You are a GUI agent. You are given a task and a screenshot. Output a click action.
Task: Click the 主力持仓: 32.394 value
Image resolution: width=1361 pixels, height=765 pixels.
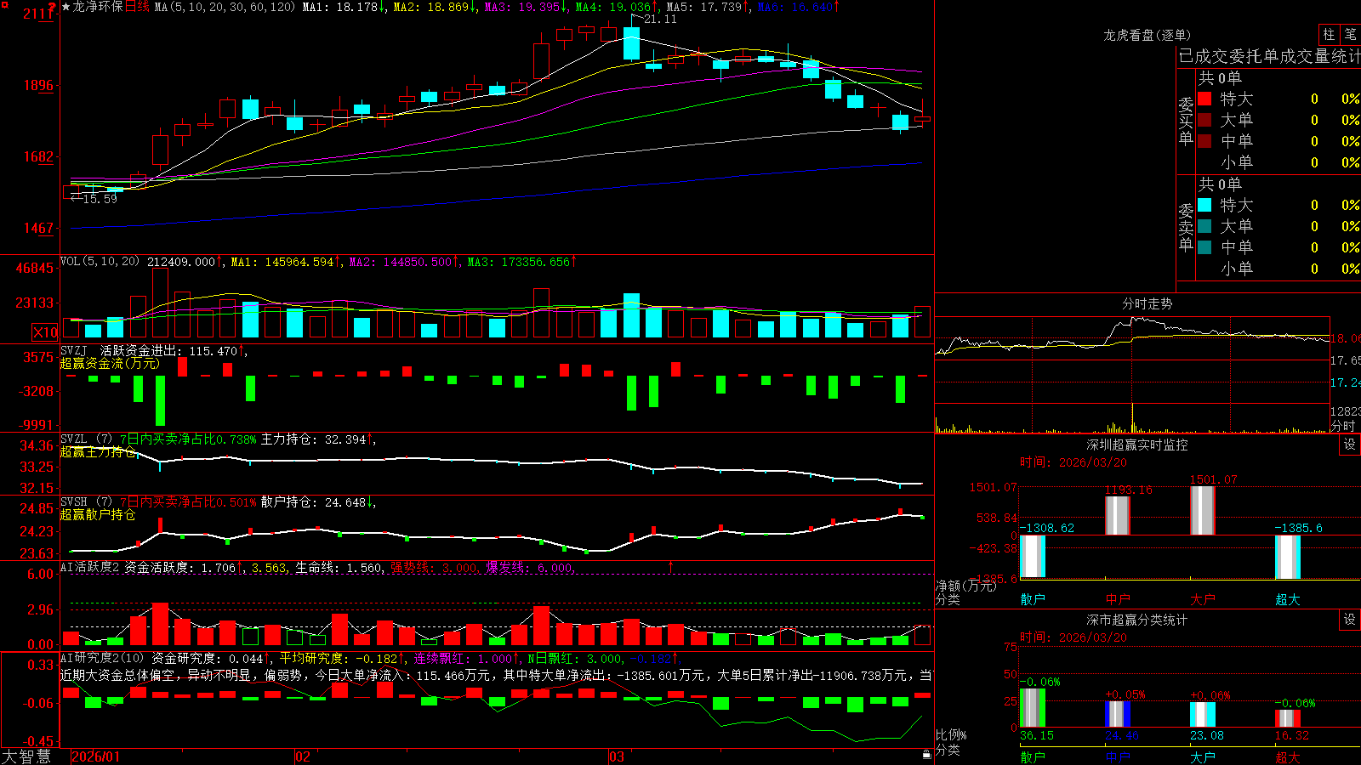click(x=313, y=439)
